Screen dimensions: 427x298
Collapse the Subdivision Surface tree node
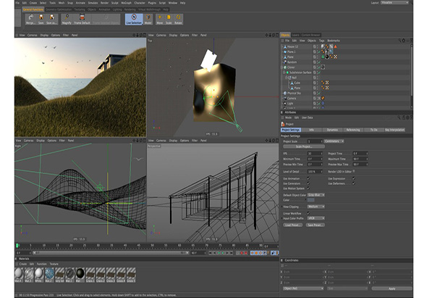[284, 73]
